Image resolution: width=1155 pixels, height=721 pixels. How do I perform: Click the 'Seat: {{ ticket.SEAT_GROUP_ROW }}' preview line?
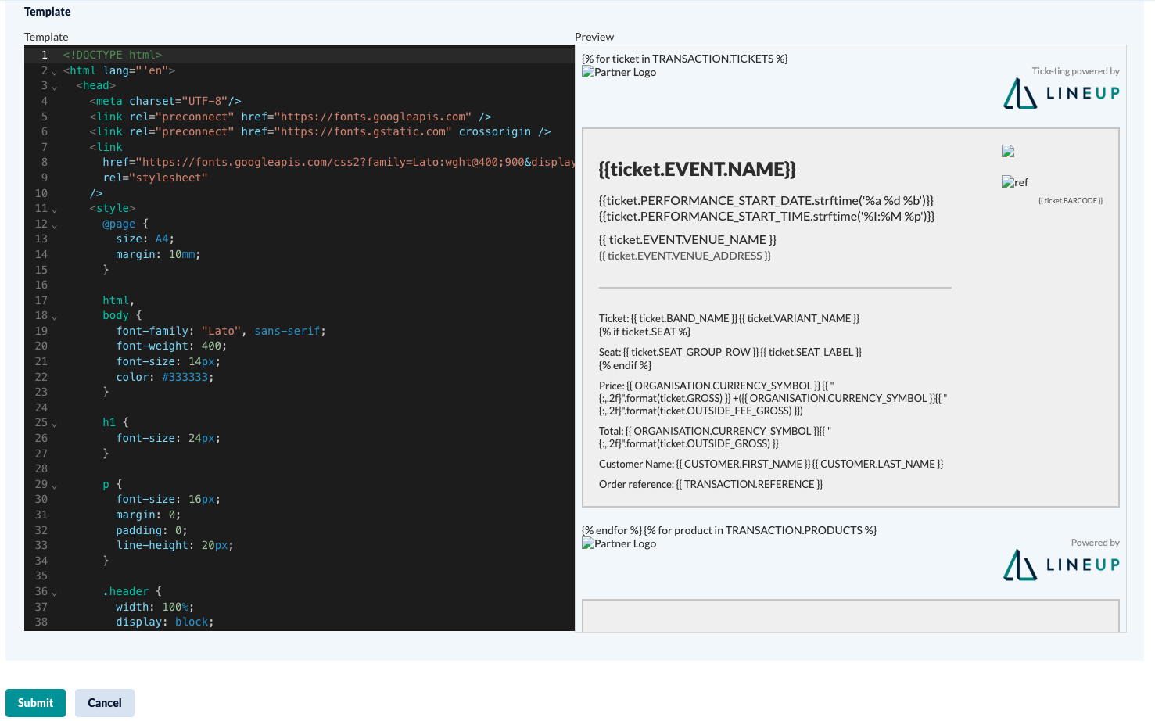point(730,352)
